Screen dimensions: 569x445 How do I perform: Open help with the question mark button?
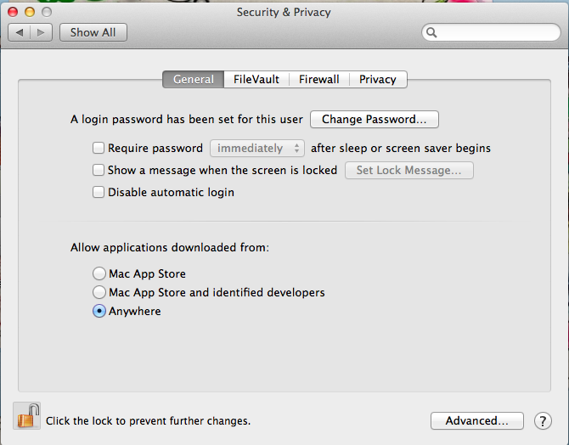point(543,421)
